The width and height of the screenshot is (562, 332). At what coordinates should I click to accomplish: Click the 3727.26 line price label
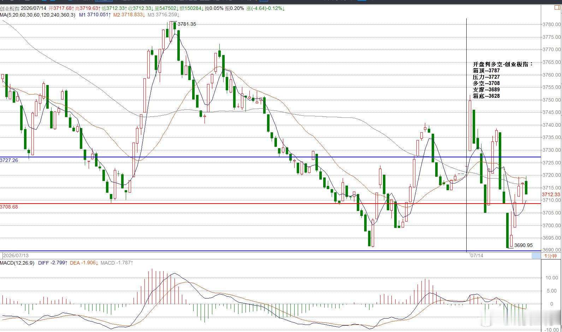tap(9, 160)
